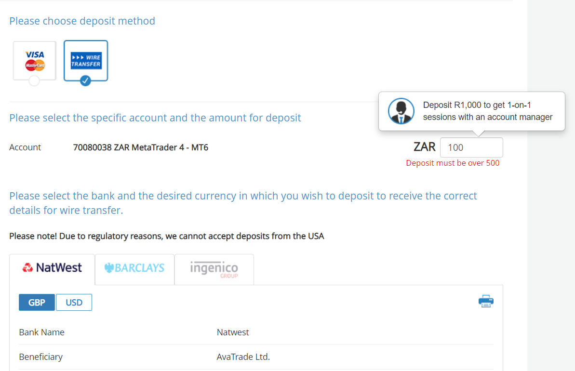Toggle the empty radio circle under Visa
575x371 pixels.
34,80
